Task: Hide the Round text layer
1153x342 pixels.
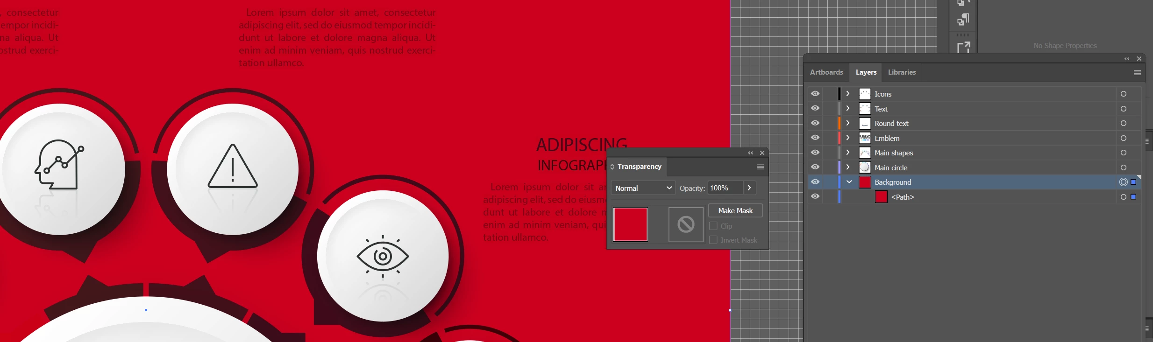Action: click(815, 123)
